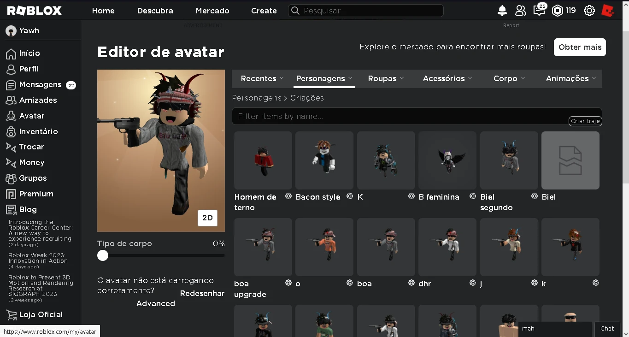
Task: Expand the Roupas dropdown
Action: click(386, 78)
